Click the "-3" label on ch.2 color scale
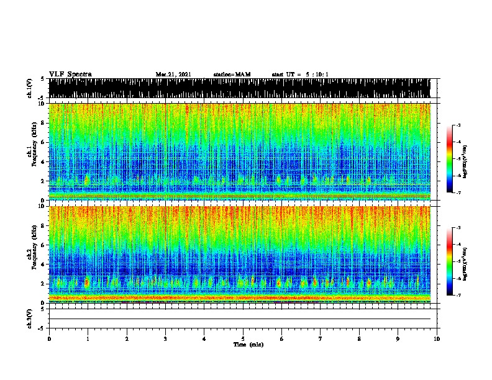Screen dimensions: 492x380 click(458, 228)
